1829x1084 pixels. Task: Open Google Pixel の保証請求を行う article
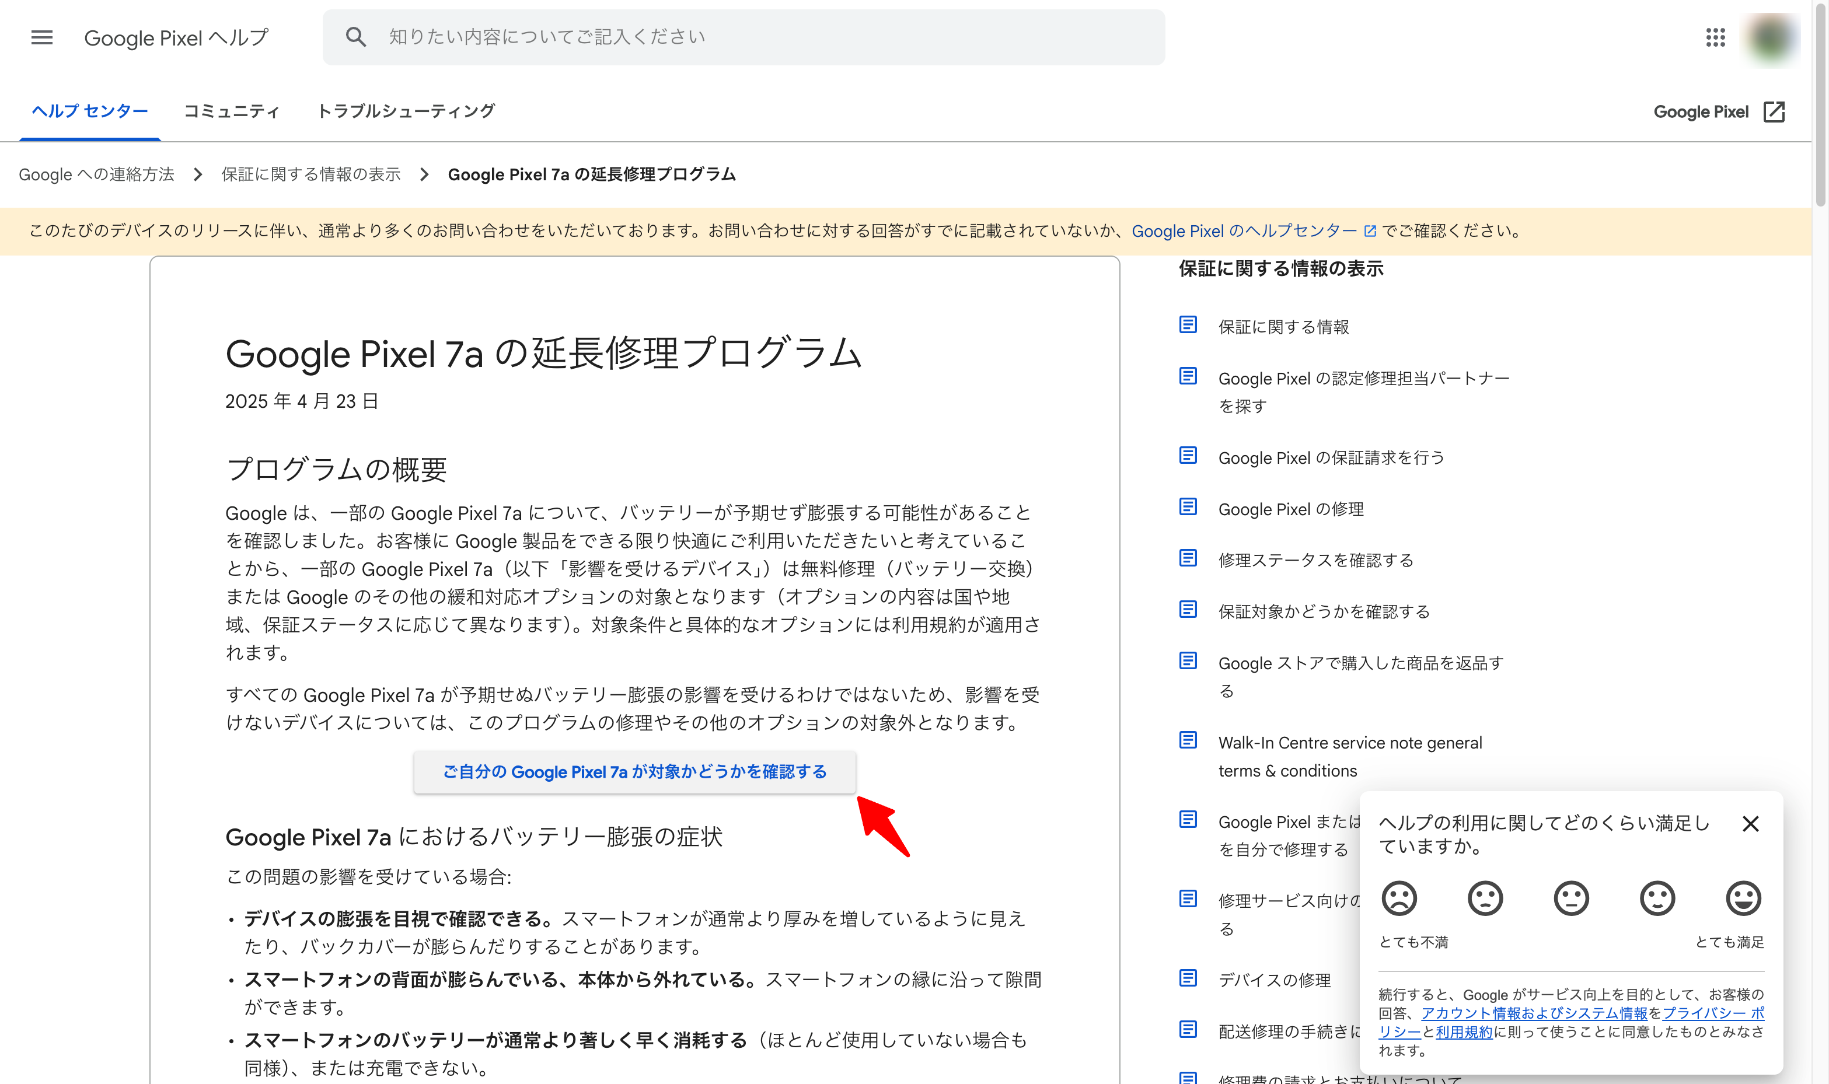[x=1331, y=458]
